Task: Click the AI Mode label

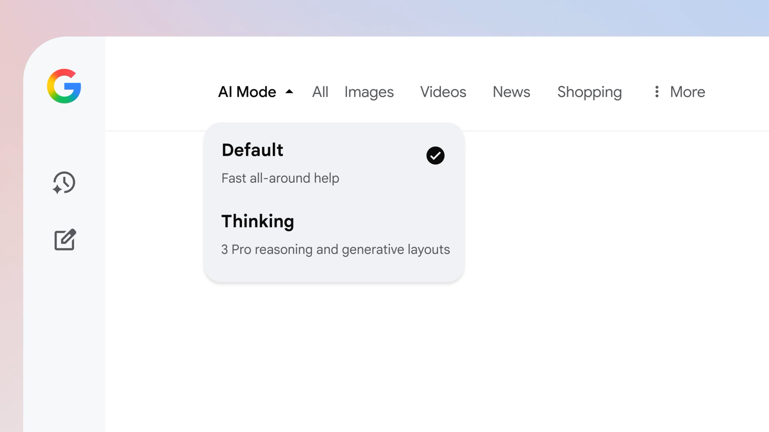Action: (247, 92)
